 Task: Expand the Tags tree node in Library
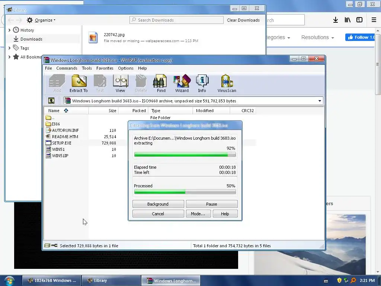point(9,48)
